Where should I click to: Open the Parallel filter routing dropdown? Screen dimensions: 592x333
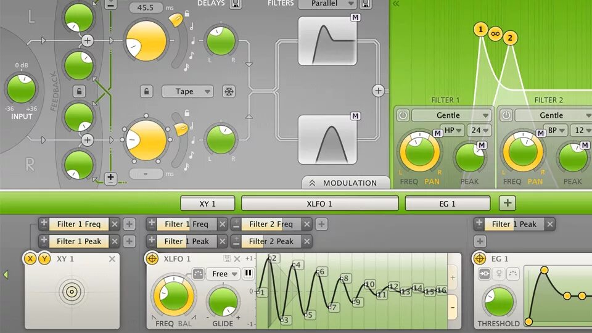point(327,4)
